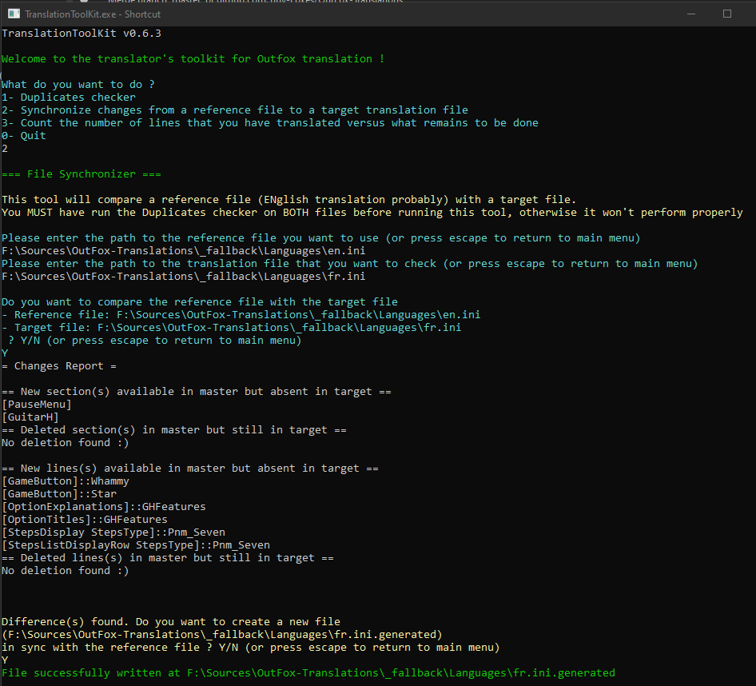
Task: Click the '[StepsDisplay StepsType]::Pnm_Seven' line
Action: click(113, 532)
